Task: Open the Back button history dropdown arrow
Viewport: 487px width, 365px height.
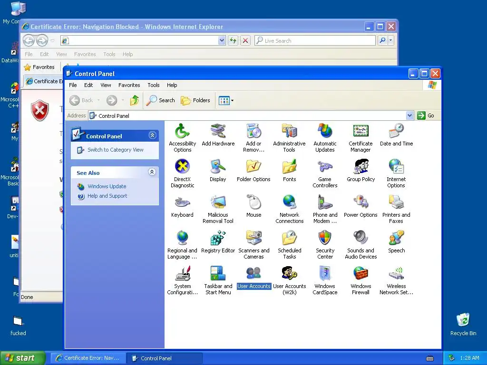Action: point(98,100)
